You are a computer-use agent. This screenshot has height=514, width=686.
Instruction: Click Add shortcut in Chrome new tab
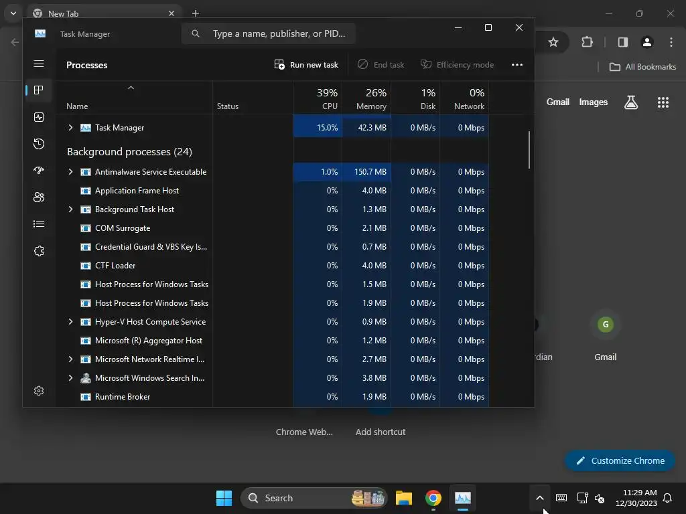point(381,432)
